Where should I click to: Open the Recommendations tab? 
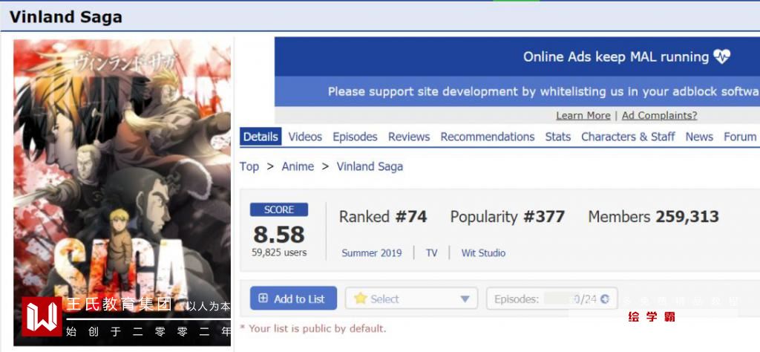tap(487, 137)
